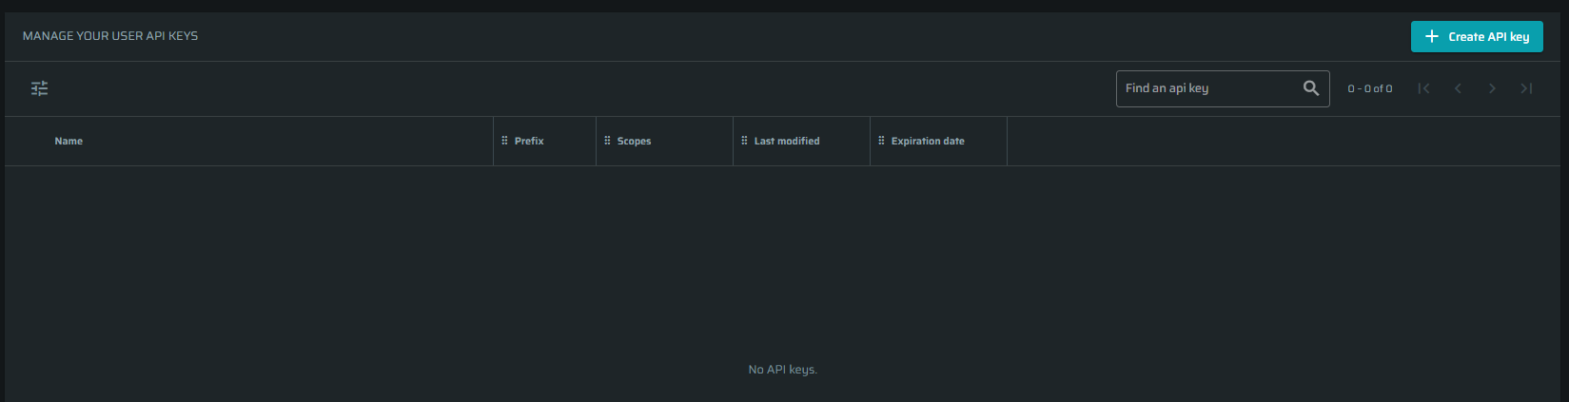Screen dimensions: 1569x402
Task: Jump to last page of results
Action: [x=1526, y=88]
